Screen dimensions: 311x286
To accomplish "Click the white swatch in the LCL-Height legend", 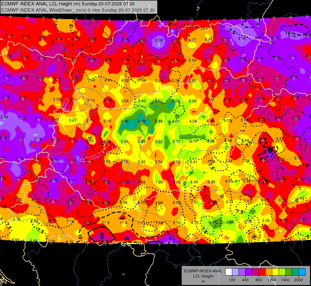I will [229, 272].
